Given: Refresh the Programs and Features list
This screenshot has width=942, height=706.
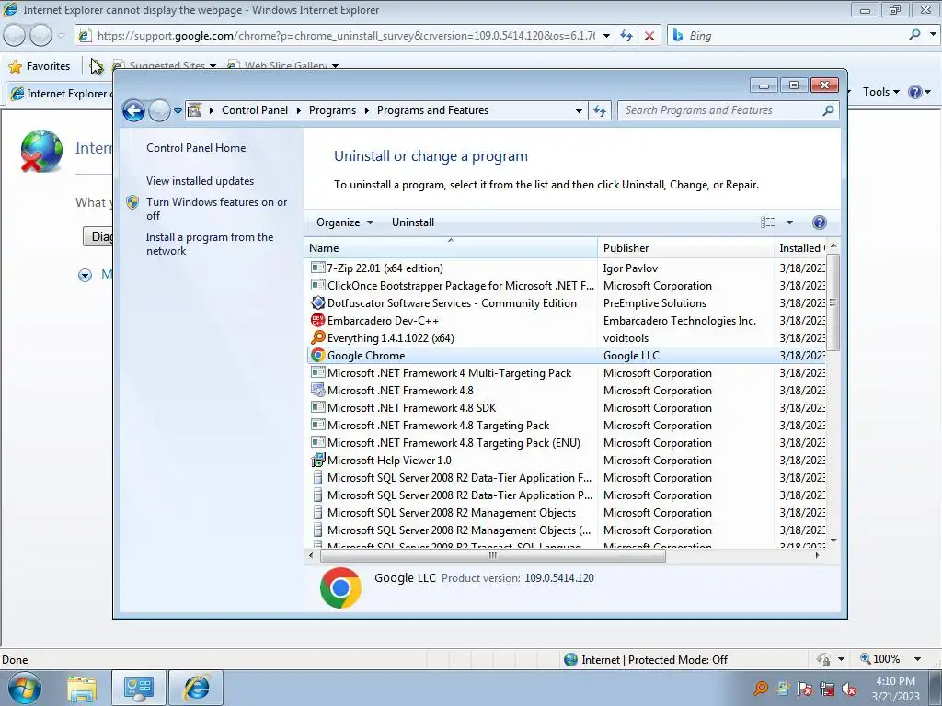Looking at the screenshot, I should tap(600, 110).
